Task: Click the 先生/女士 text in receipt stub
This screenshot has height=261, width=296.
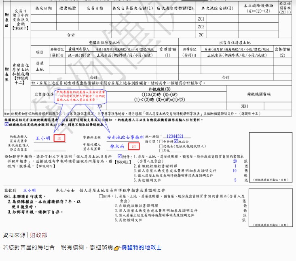Action: coord(65,190)
